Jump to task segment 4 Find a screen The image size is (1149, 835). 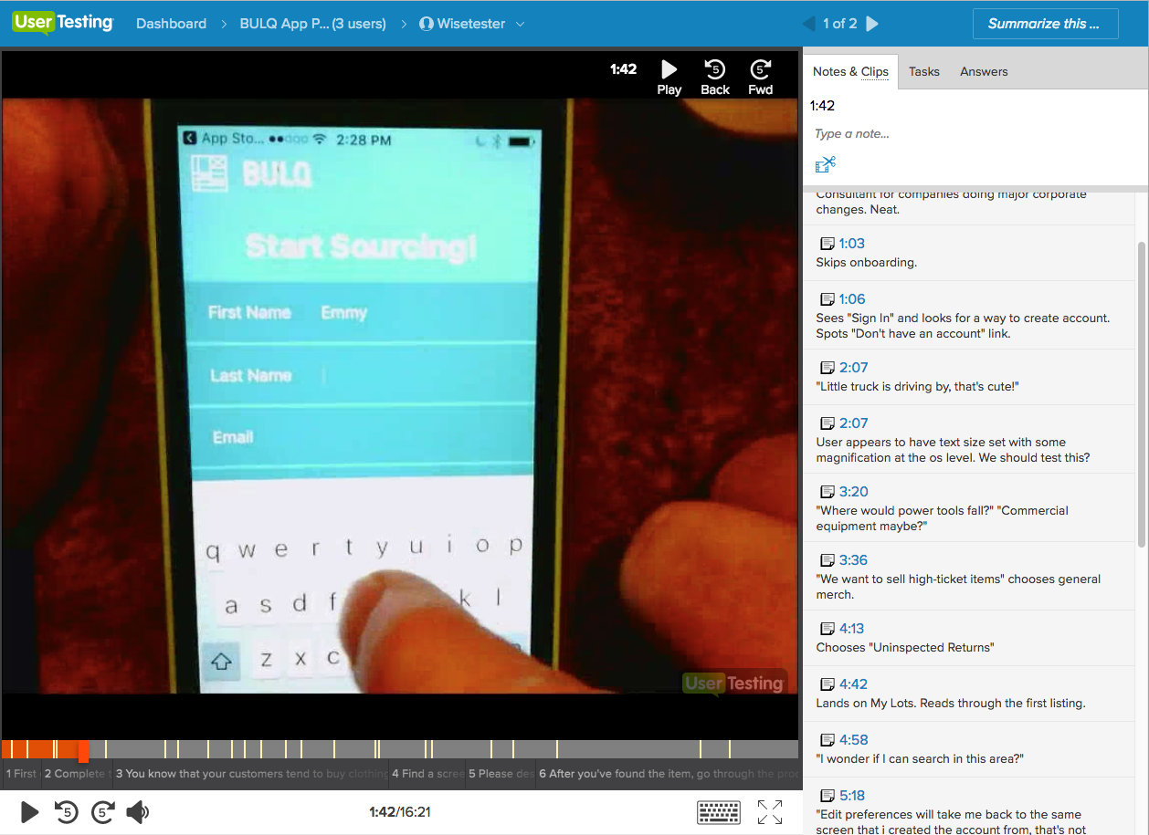click(x=427, y=774)
